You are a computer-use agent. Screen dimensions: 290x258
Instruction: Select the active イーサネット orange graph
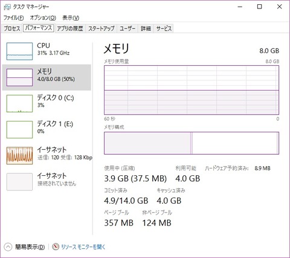[x=19, y=156]
